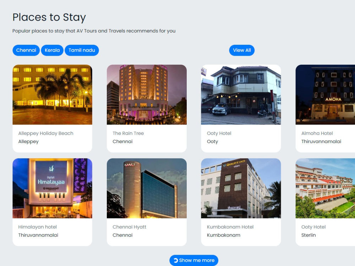355x266 pixels.
Task: Click the Places to Stay heading
Action: click(x=49, y=17)
